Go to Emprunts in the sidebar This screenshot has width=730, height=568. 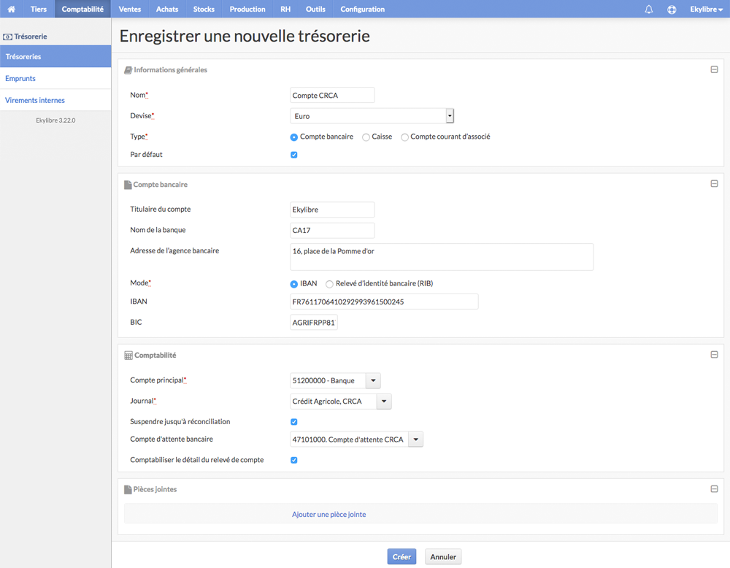pyautogui.click(x=55, y=78)
